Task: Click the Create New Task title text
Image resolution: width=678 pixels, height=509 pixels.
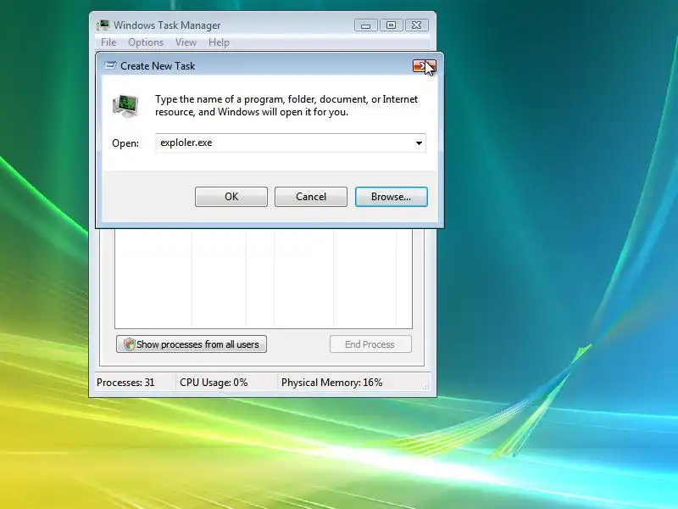Action: pos(158,66)
